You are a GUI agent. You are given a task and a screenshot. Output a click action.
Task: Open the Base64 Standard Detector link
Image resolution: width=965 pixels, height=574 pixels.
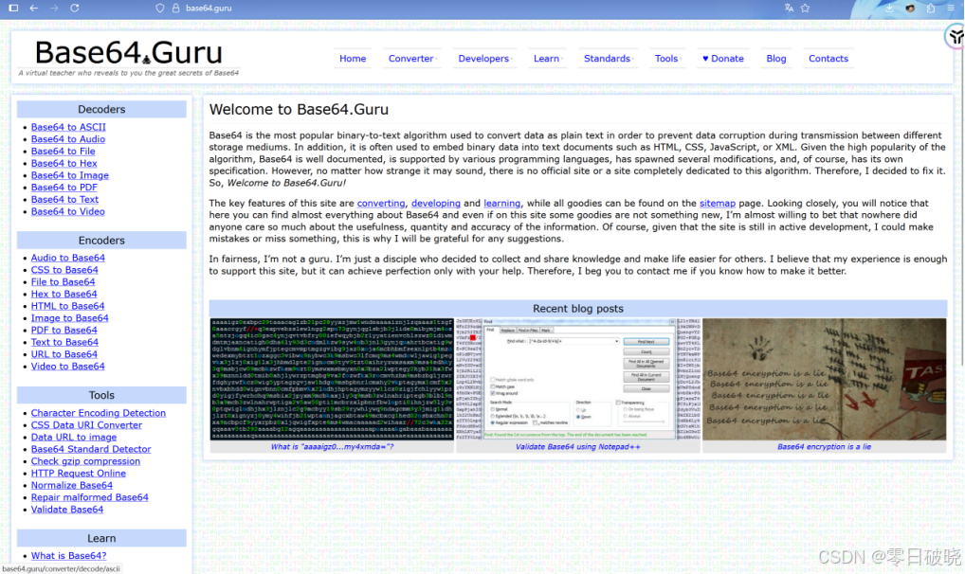click(x=91, y=449)
